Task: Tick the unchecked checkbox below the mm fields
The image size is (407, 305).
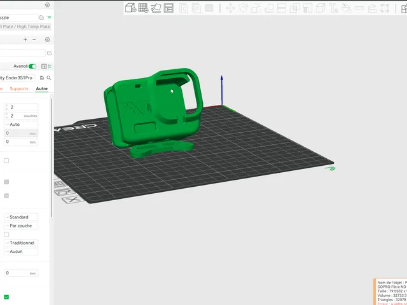Action: pos(6,161)
